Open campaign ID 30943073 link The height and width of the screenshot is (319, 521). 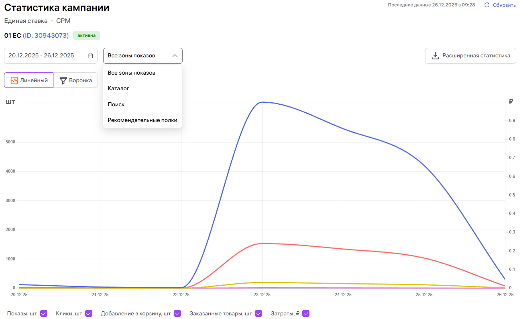45,35
